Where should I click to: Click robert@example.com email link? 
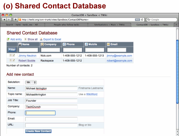[x=120, y=60]
